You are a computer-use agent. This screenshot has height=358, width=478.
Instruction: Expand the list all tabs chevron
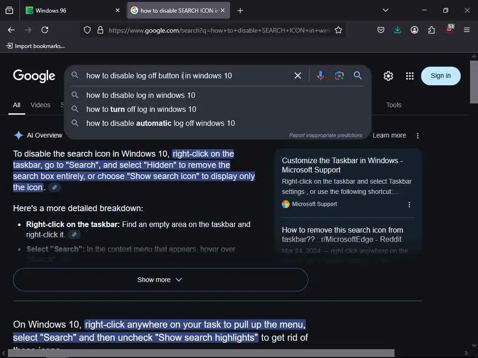coord(385,10)
